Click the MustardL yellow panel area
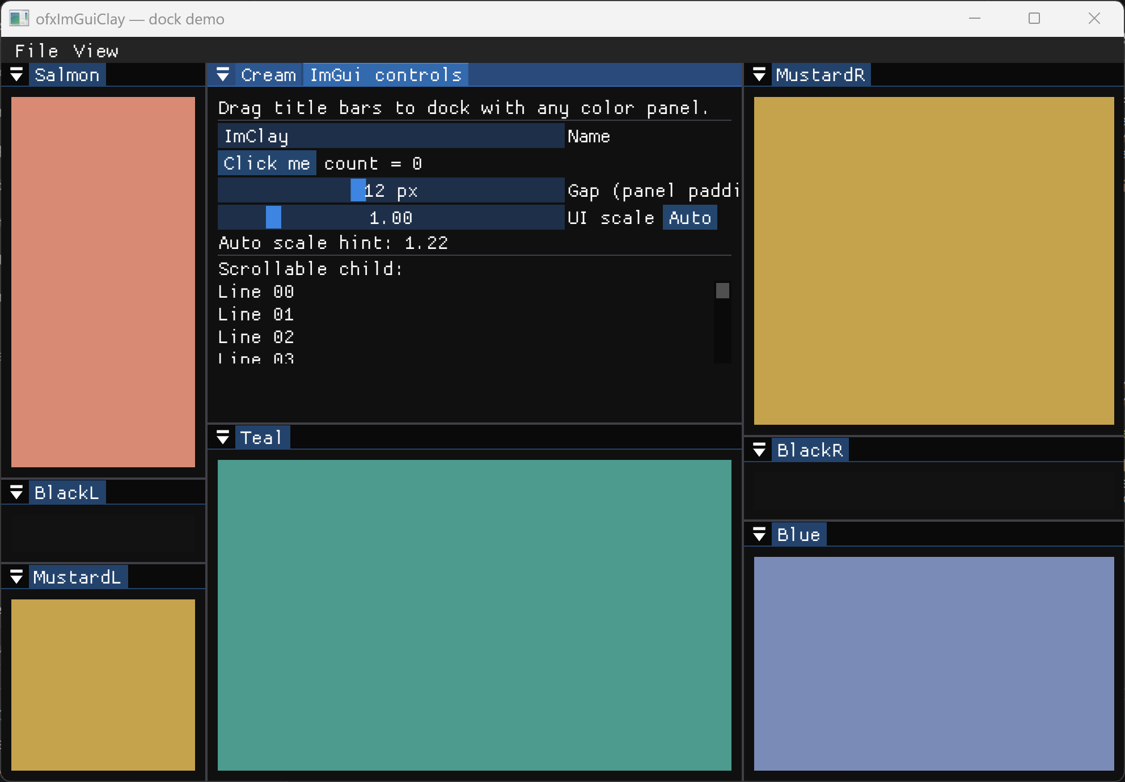Screen dimensions: 1125x782 [x=103, y=685]
